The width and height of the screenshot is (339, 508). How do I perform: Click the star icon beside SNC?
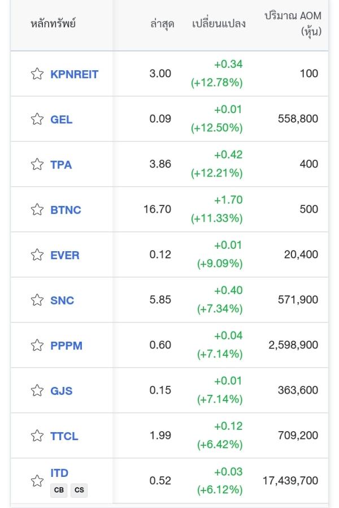pos(37,300)
